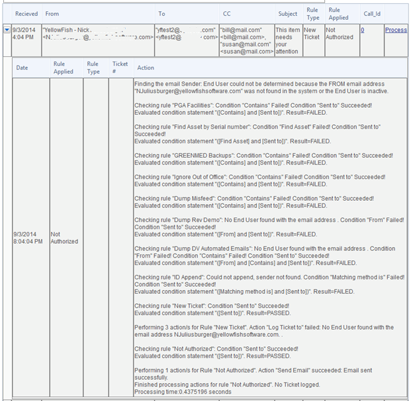
Task: Open the Call_Id 0 link
Action: coord(363,30)
